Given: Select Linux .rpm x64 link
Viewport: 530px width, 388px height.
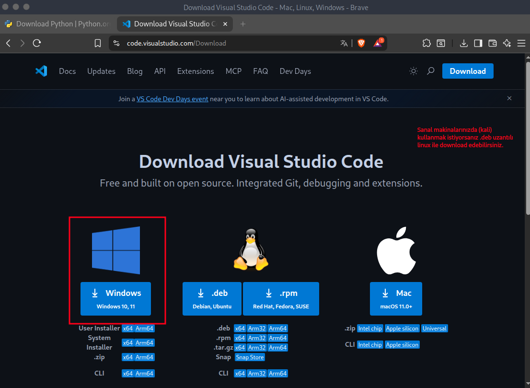Looking at the screenshot, I should (240, 338).
